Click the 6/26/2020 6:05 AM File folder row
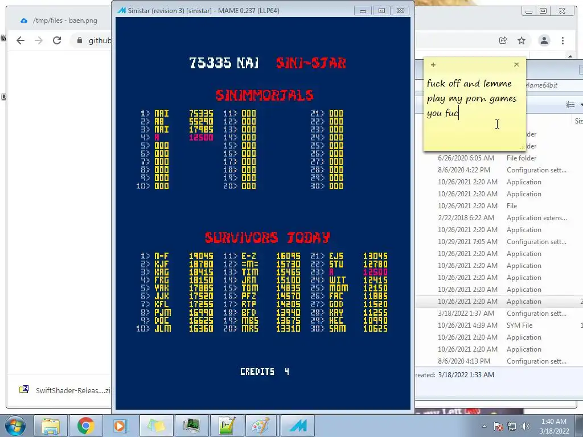Viewport: 583px width, 437px height. point(499,158)
